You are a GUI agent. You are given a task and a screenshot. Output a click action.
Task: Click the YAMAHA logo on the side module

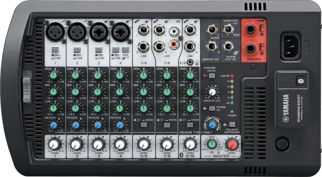(x=285, y=105)
